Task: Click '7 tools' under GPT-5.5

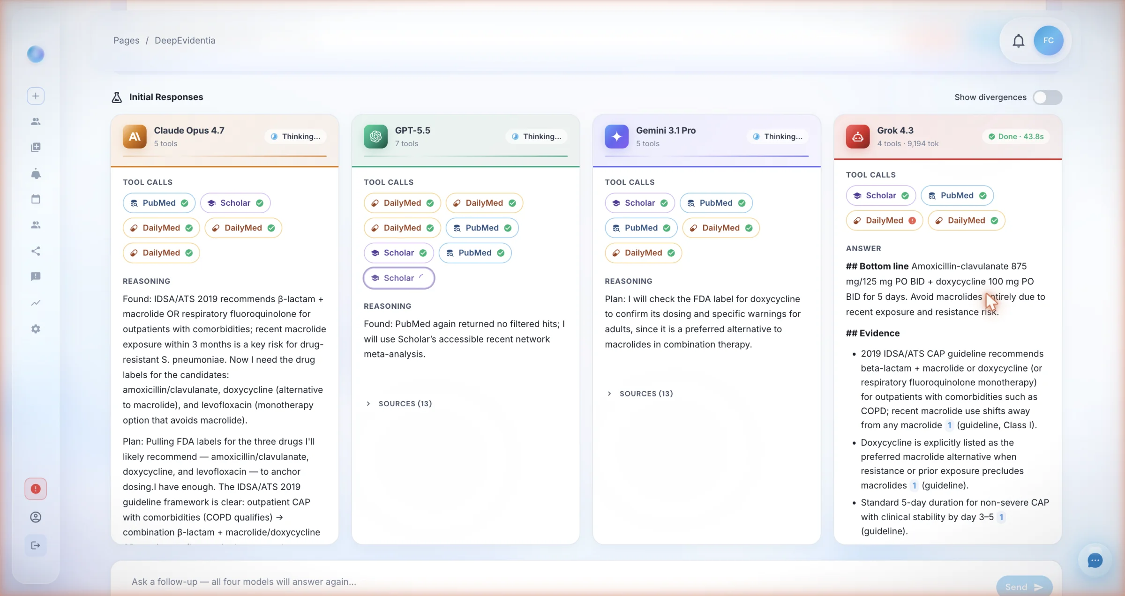Action: (x=406, y=143)
